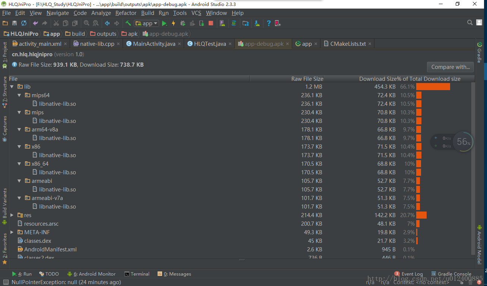Image resolution: width=487 pixels, height=286 pixels.
Task: Toggle the Gradle side panel
Action: point(480,53)
